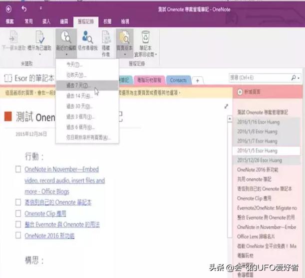Open the 檔案 (File) tab
Image resolution: width=305 pixels, height=278 pixels.
(x=9, y=21)
